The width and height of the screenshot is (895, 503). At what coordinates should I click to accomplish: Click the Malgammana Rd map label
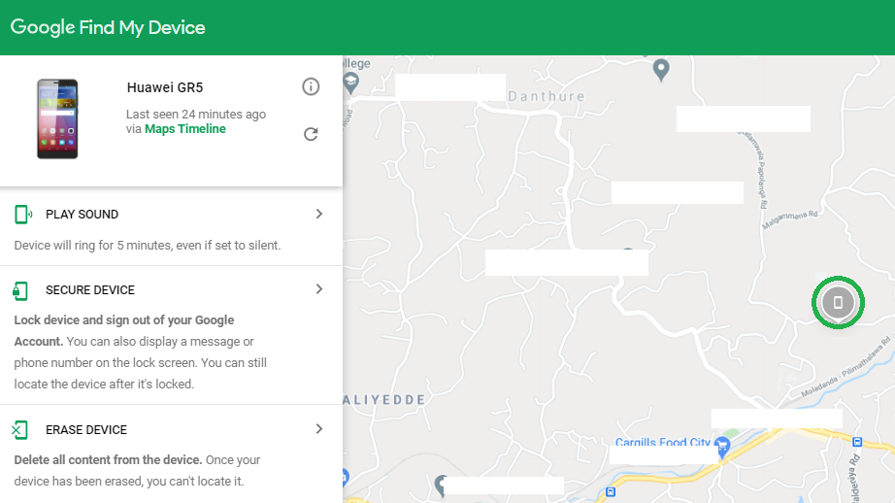pyautogui.click(x=790, y=220)
